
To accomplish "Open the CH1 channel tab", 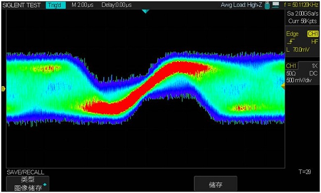I will [291, 66].
